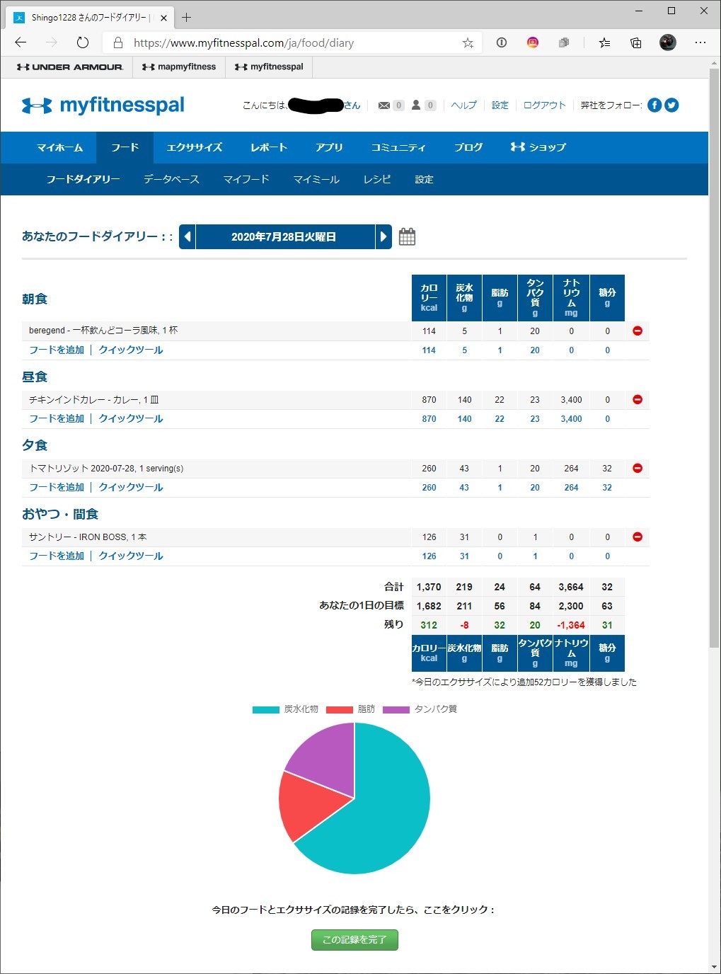Viewport: 721px width, 974px height.
Task: Open the messages envelope icon
Action: [x=384, y=105]
